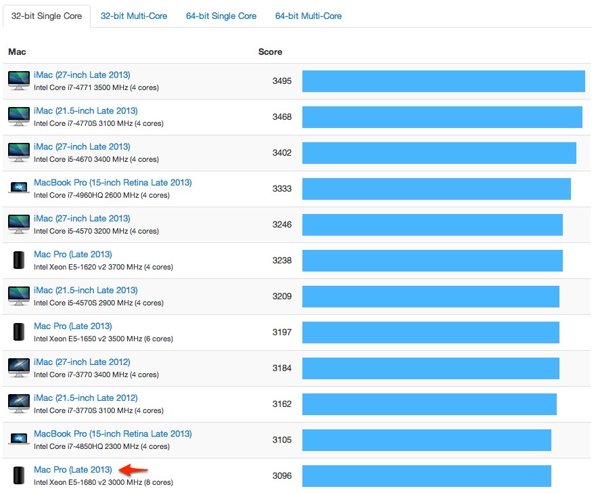Click text Intel Core i7-4771 3500 MHz
This screenshot has width=598, height=493.
click(x=81, y=87)
